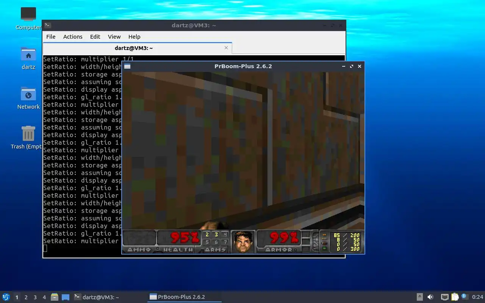This screenshot has height=303, width=485.
Task: Click arms slot number 4
Action: pos(225,235)
